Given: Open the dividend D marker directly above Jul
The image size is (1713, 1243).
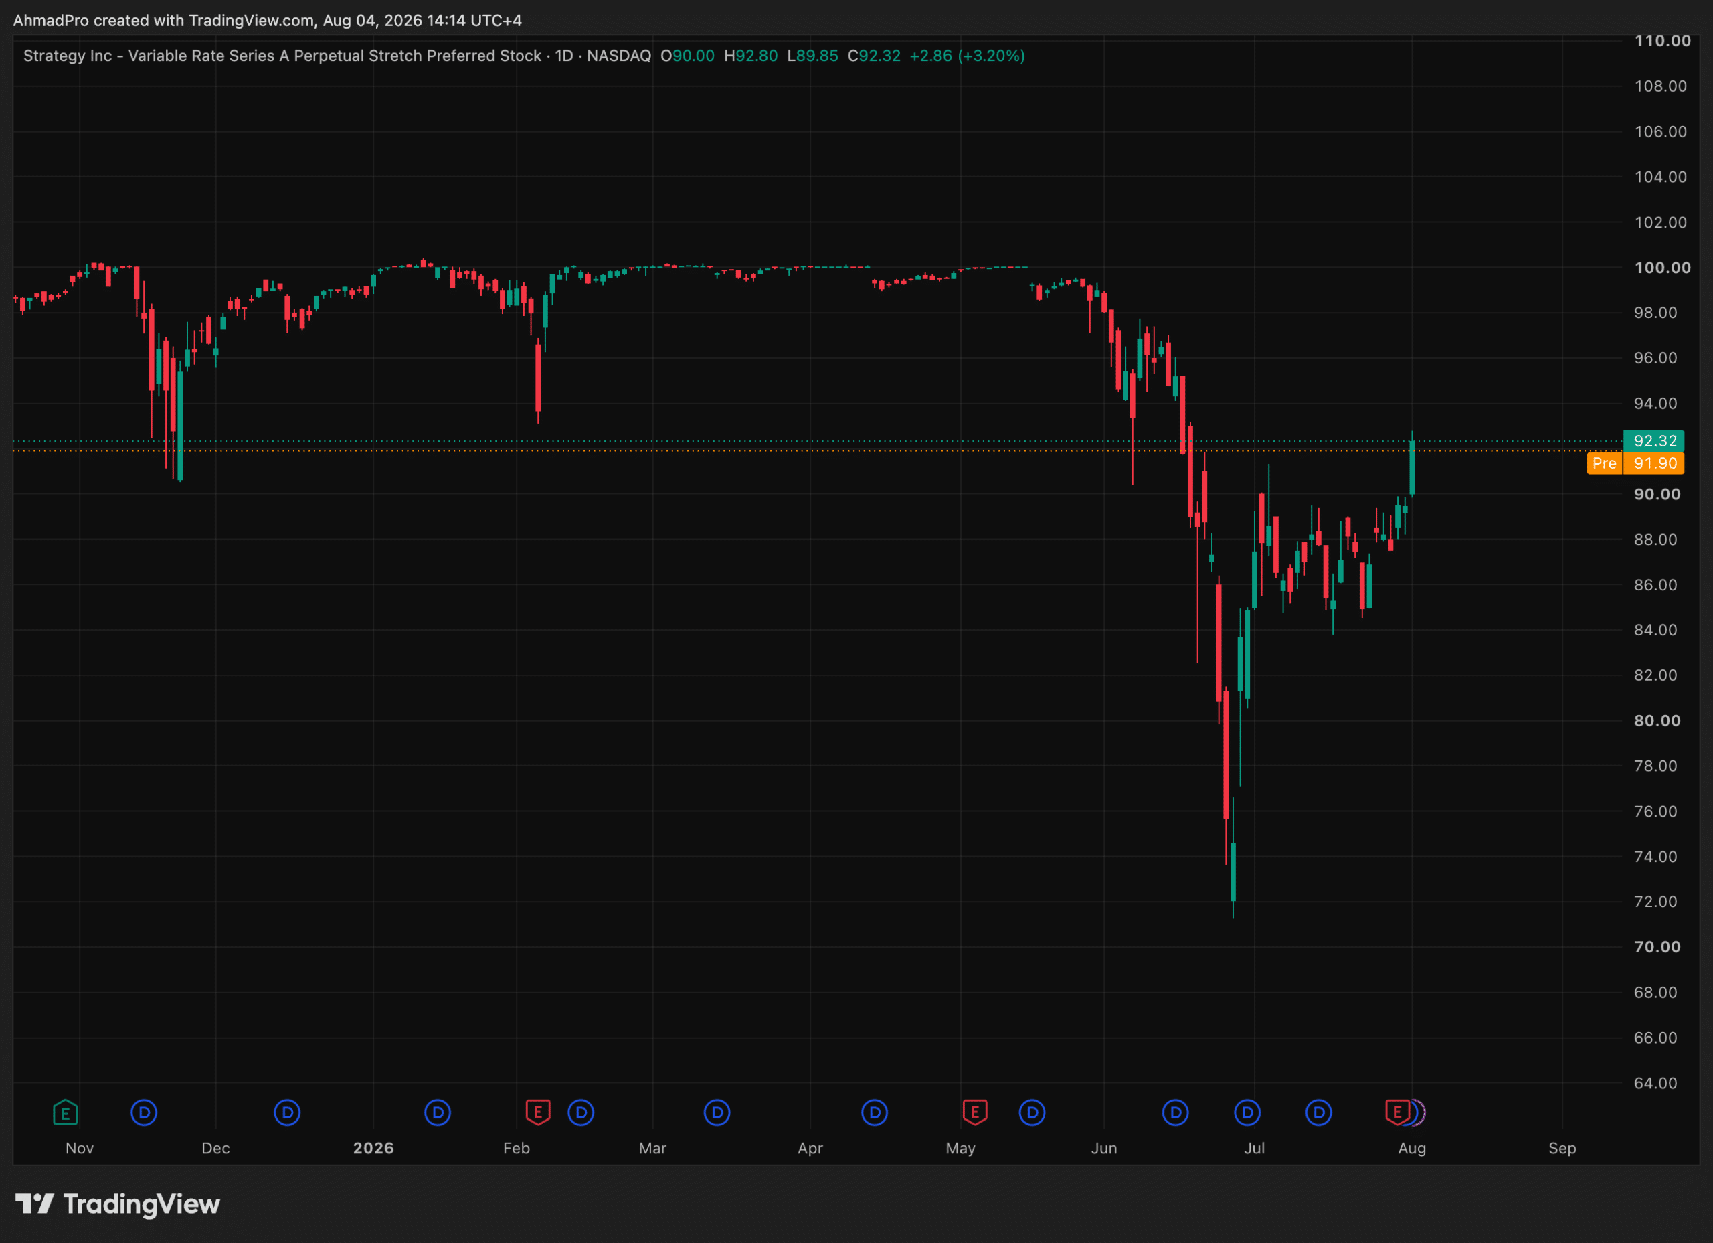Looking at the screenshot, I should point(1247,1112).
